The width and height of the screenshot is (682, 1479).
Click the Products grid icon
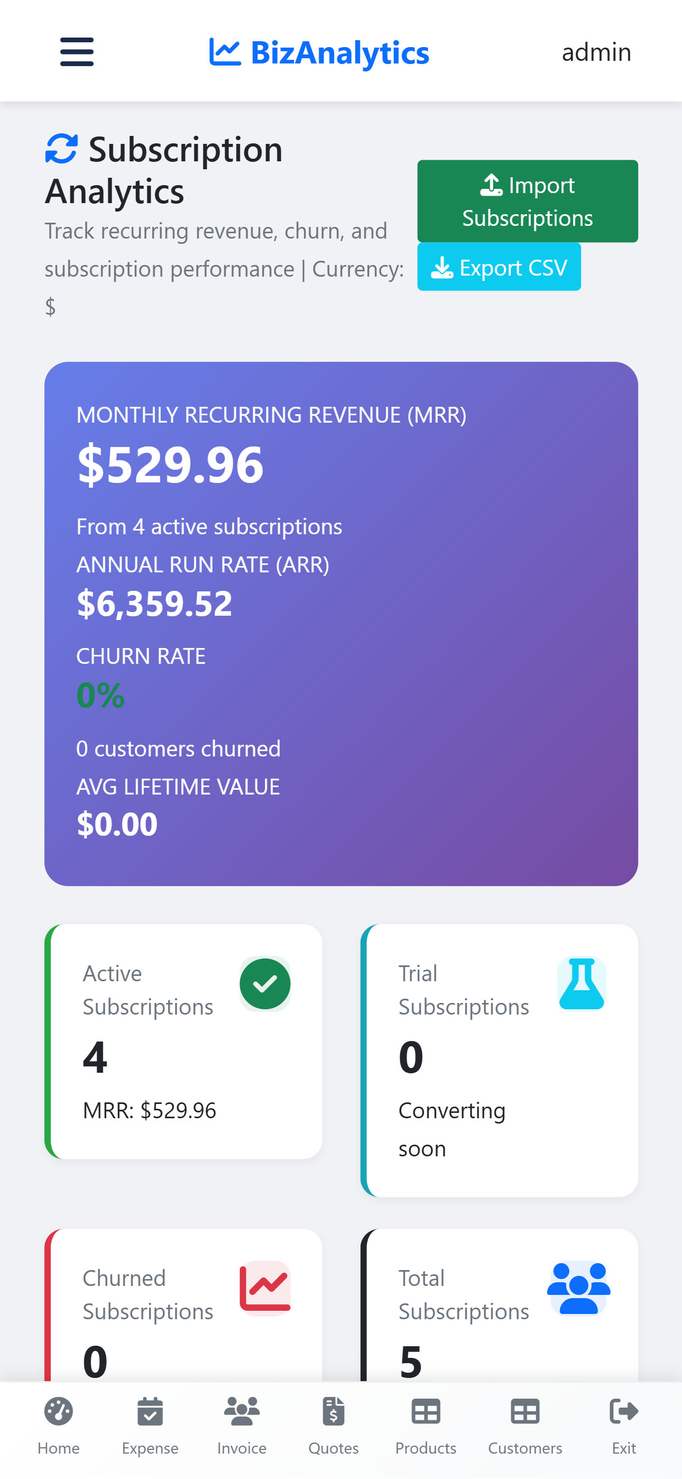(426, 1411)
